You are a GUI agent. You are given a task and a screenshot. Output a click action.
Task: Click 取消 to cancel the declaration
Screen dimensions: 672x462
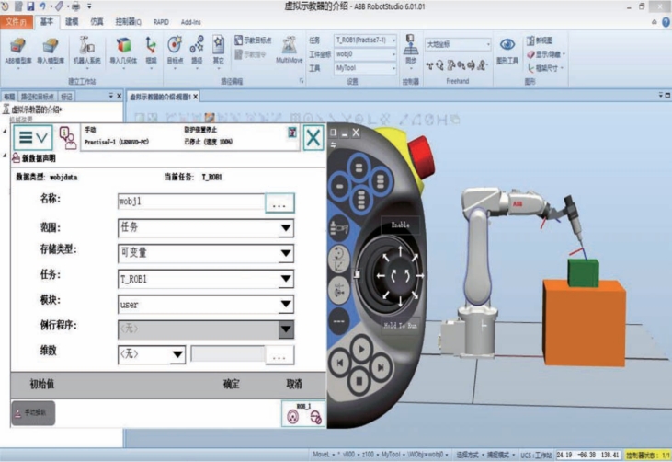click(293, 385)
